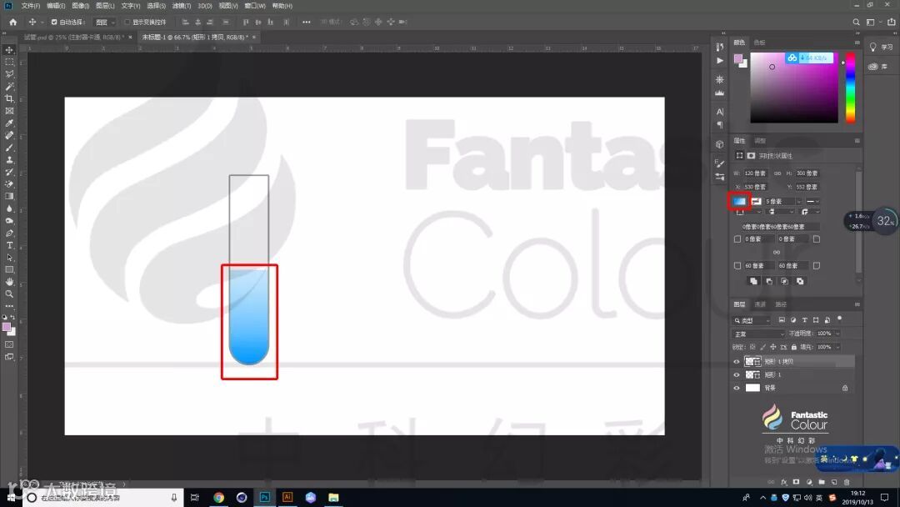Hide the 背景 layer

pos(737,388)
